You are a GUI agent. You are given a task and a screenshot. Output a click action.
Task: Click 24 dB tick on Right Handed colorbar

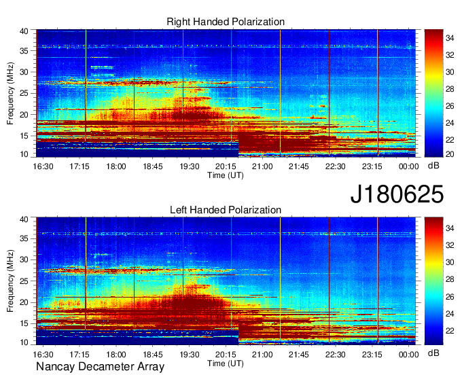coord(450,123)
